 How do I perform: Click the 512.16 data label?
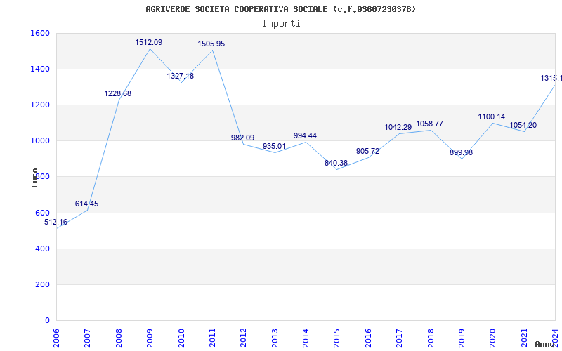point(55,222)
